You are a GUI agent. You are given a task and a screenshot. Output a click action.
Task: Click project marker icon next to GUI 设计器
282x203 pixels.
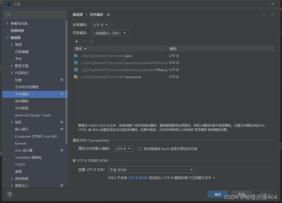(x=62, y=150)
